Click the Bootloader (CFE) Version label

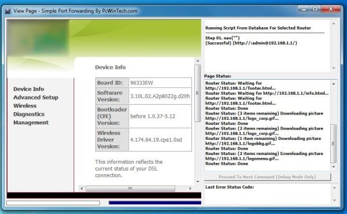click(112, 116)
